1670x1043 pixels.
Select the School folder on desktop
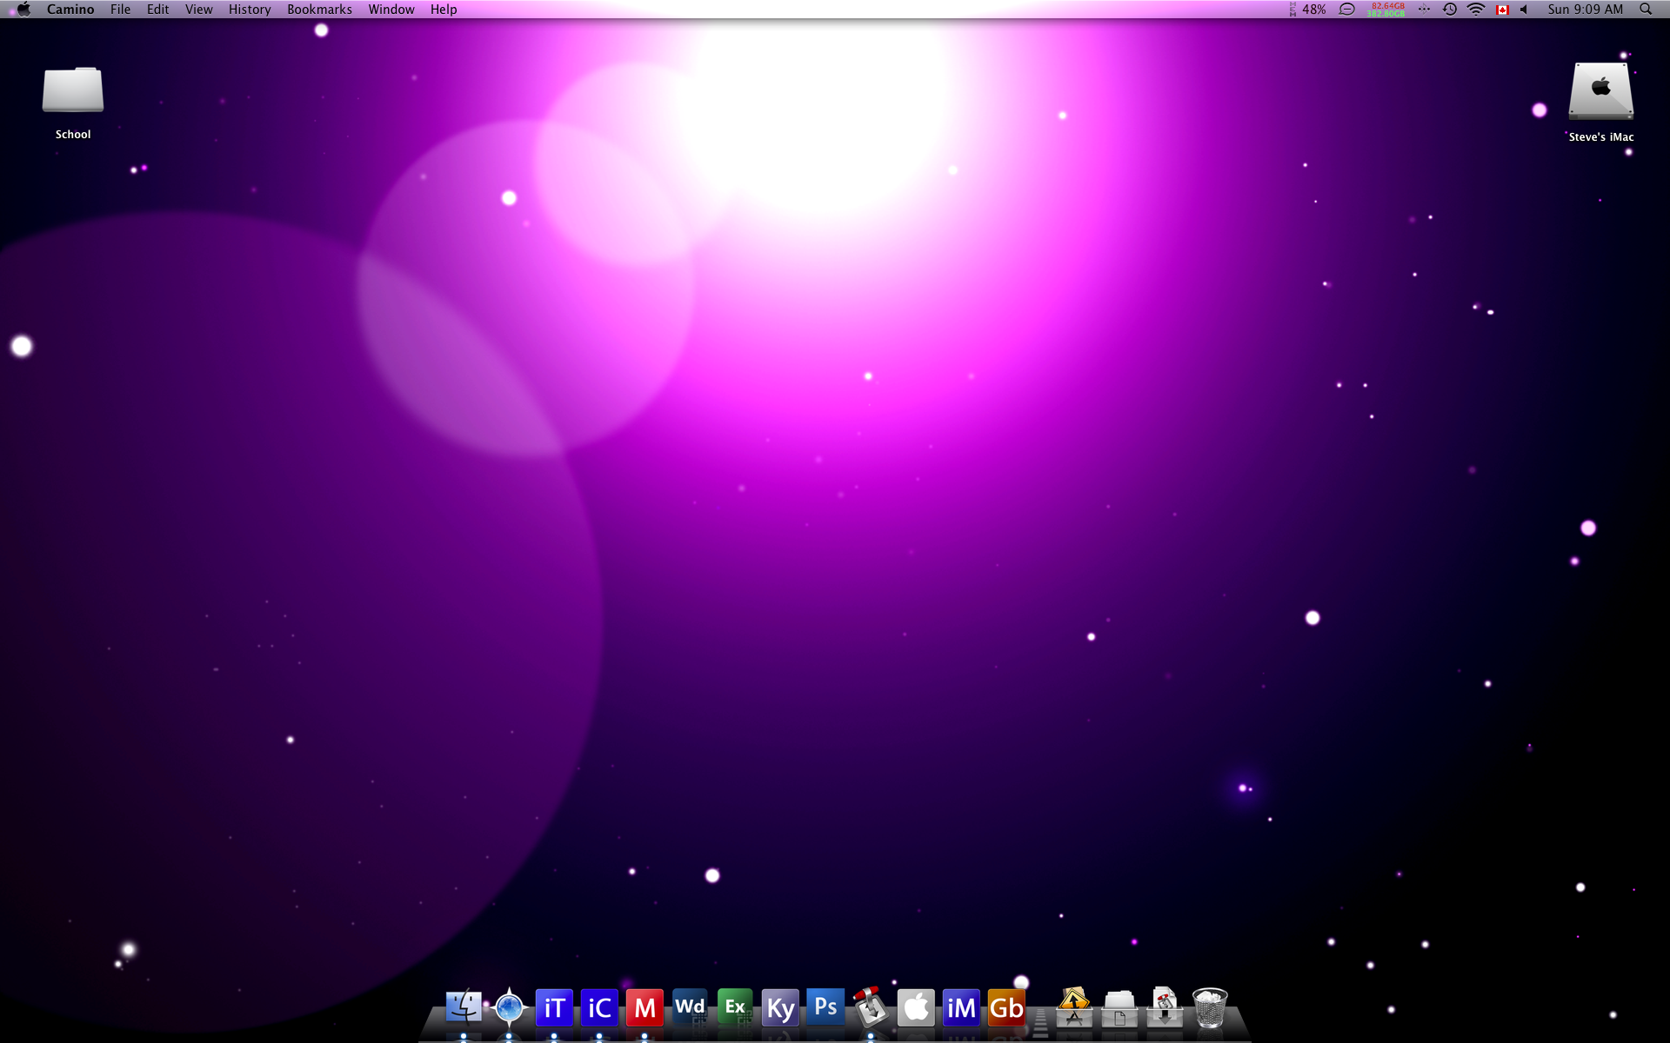pos(73,91)
